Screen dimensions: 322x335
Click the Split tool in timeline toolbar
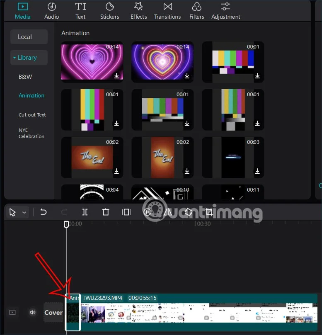click(85, 212)
